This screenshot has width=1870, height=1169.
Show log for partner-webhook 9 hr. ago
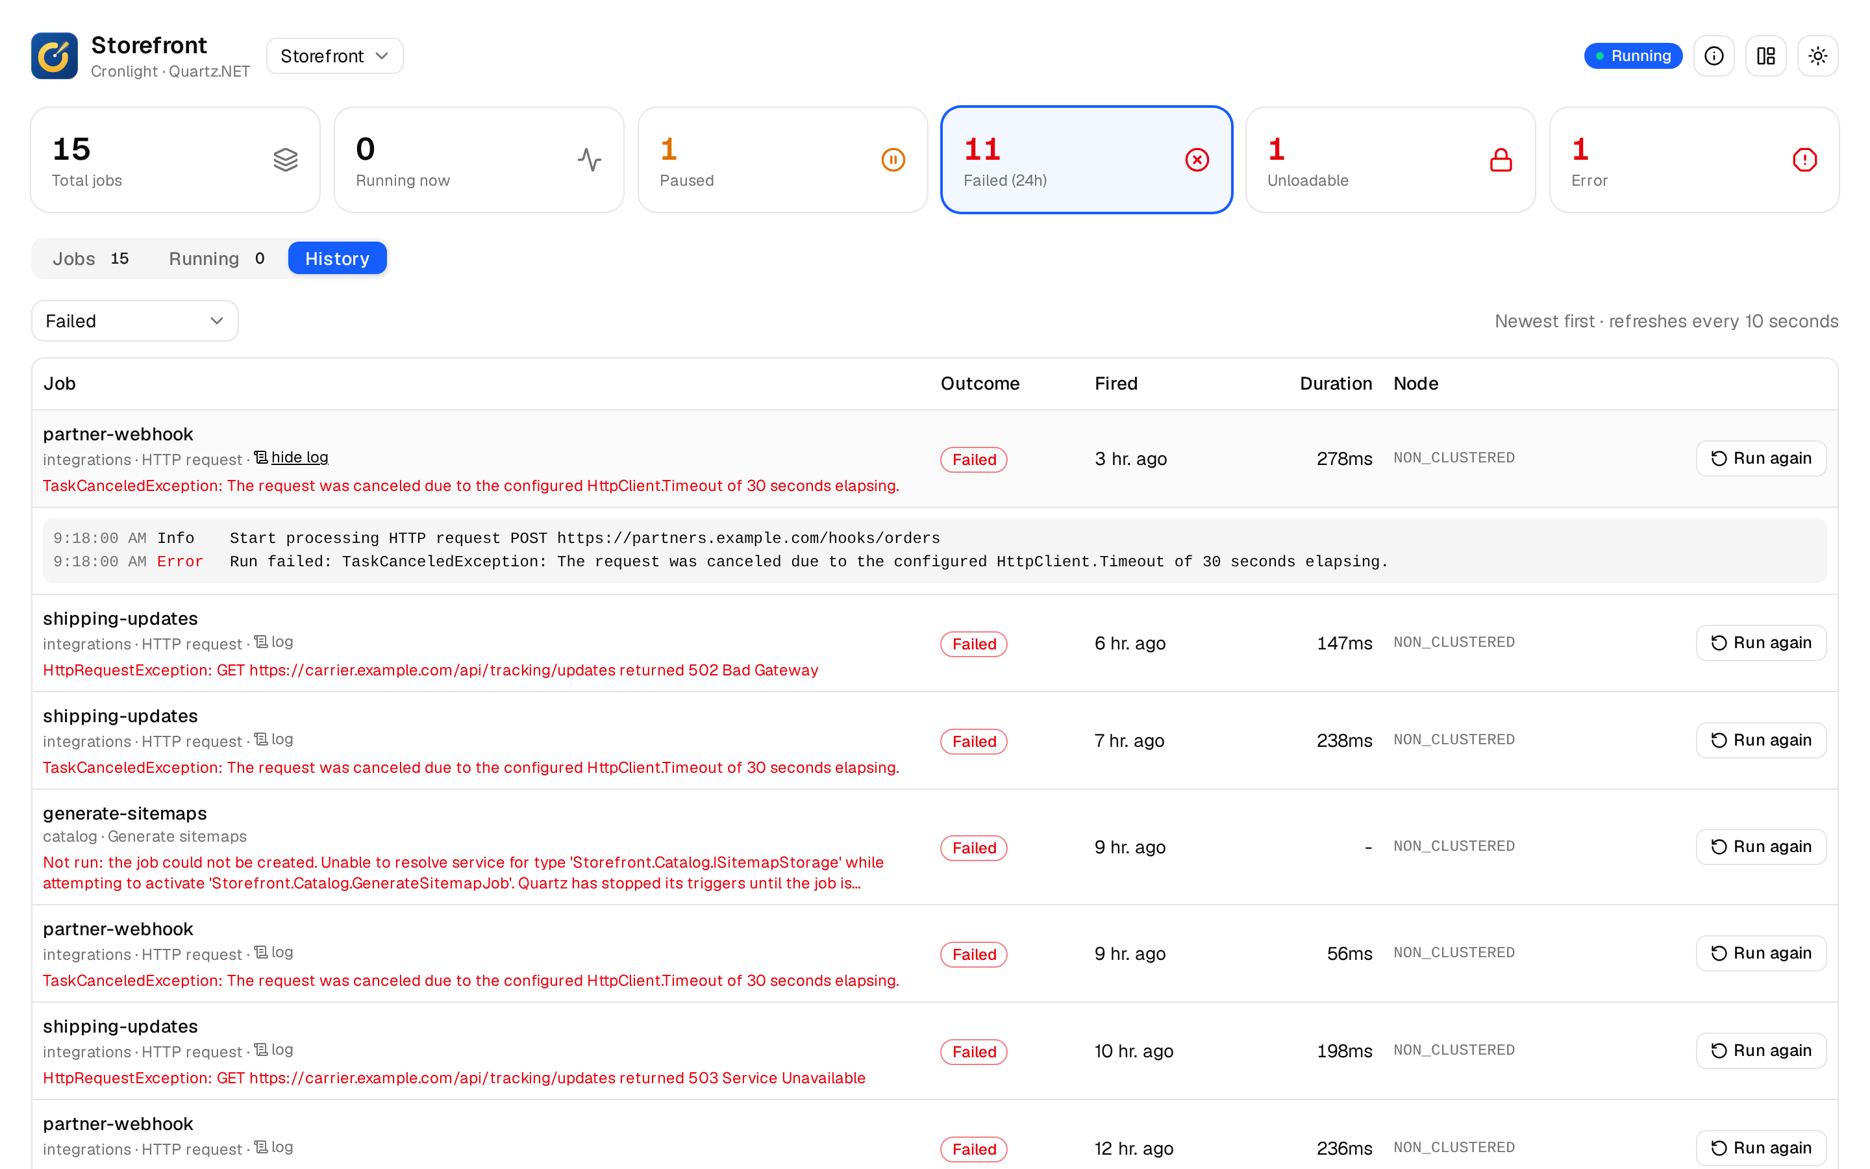pyautogui.click(x=273, y=953)
